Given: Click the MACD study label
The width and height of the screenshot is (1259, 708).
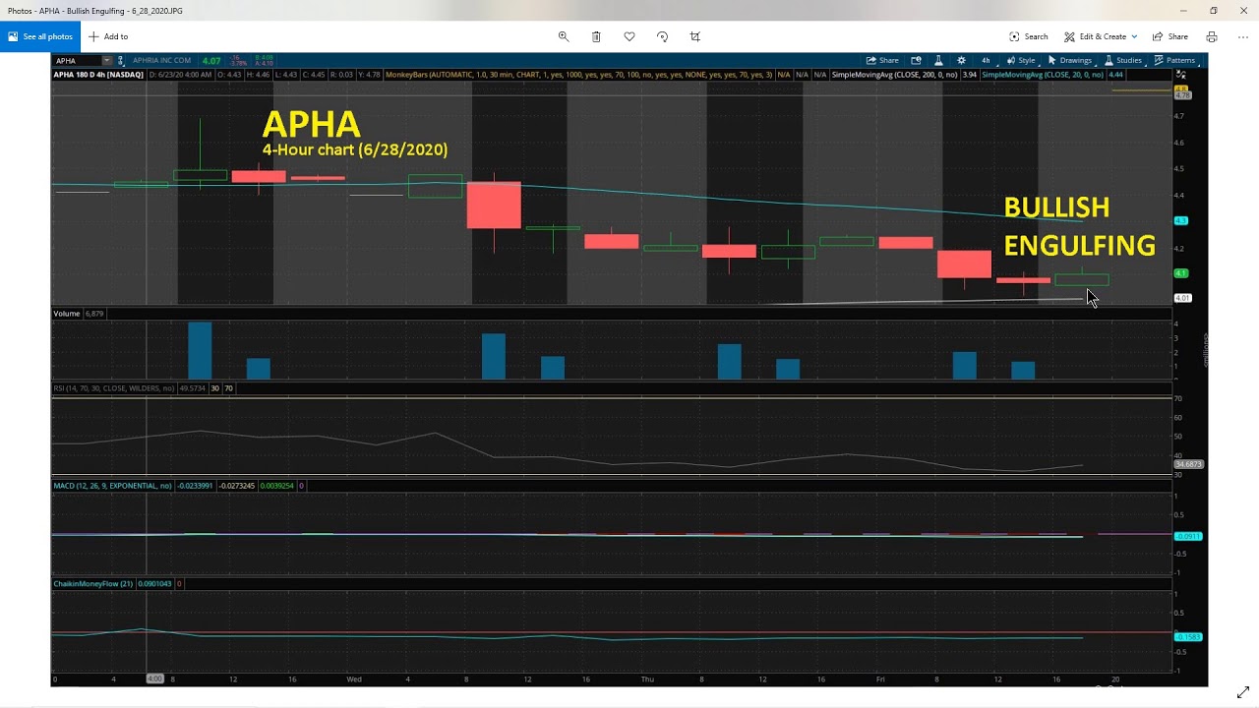Looking at the screenshot, I should coord(112,485).
